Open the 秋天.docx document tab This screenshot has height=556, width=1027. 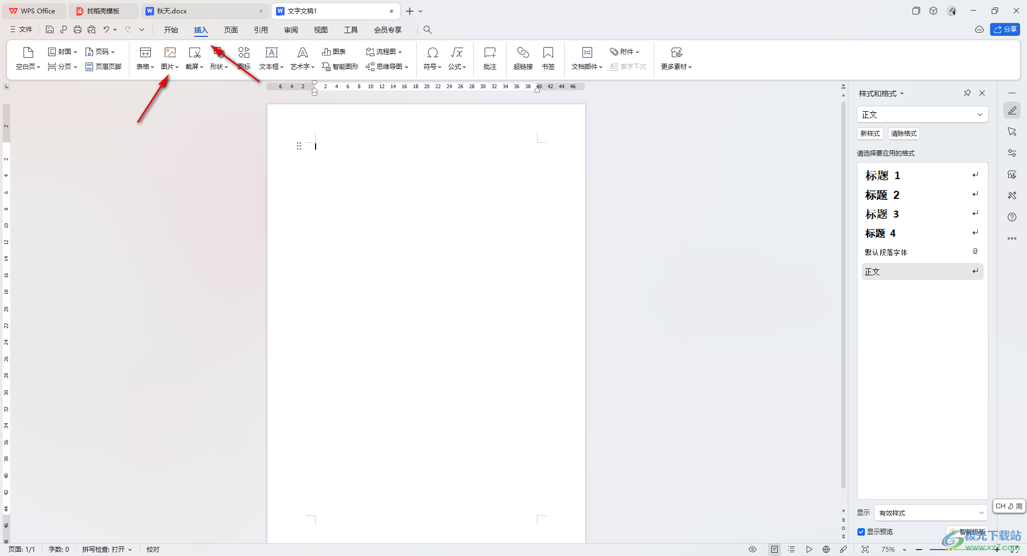205,11
